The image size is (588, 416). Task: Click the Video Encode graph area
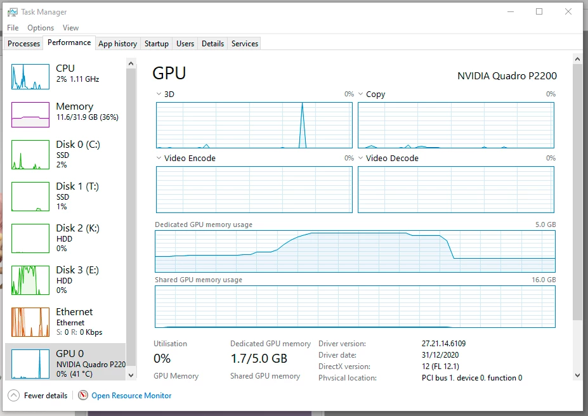(x=254, y=190)
